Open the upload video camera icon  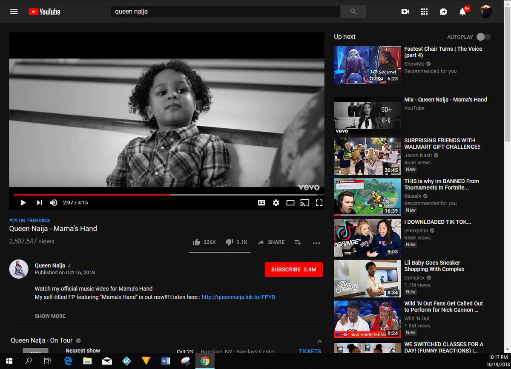405,12
